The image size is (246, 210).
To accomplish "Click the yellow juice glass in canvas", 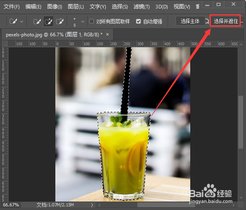I will [x=123, y=157].
